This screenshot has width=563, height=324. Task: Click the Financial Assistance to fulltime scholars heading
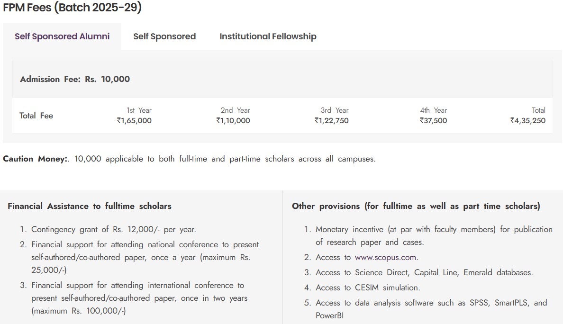(90, 206)
